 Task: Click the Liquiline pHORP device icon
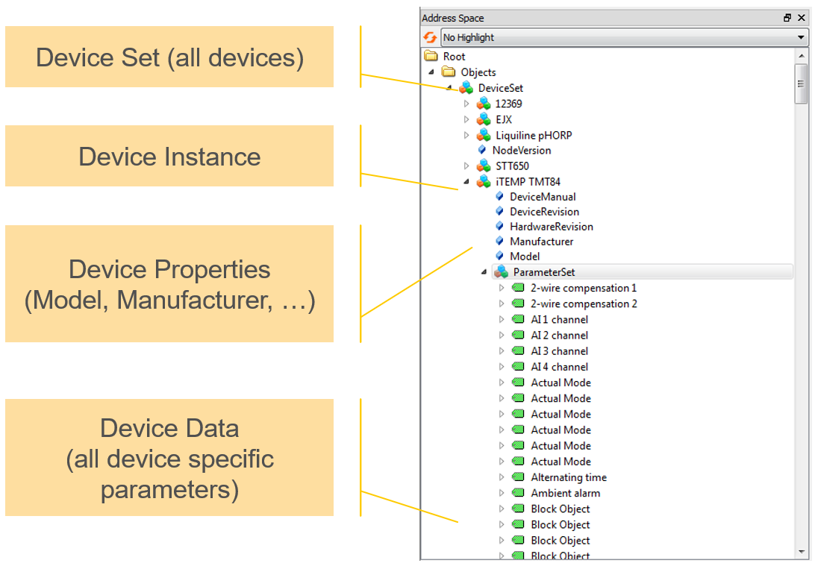pyautogui.click(x=484, y=135)
